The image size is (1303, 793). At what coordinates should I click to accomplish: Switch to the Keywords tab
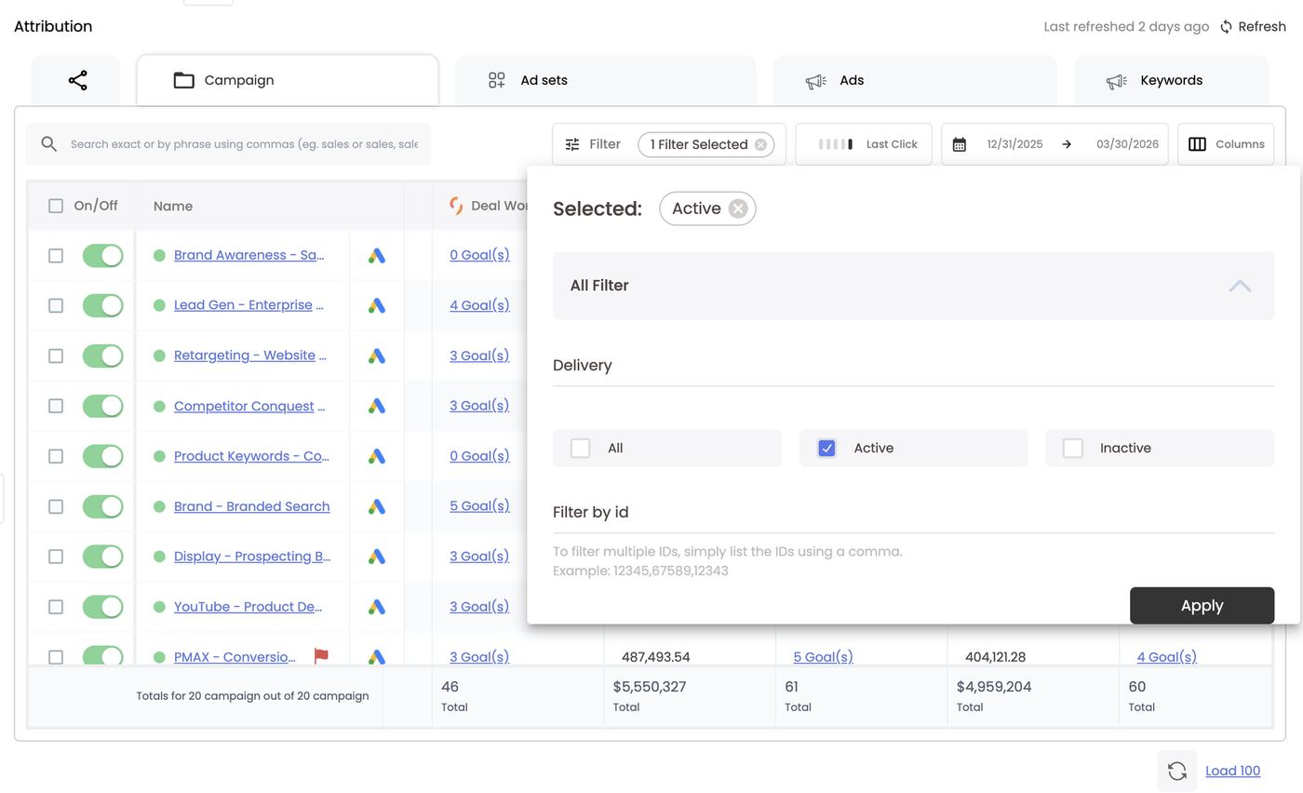[1171, 80]
